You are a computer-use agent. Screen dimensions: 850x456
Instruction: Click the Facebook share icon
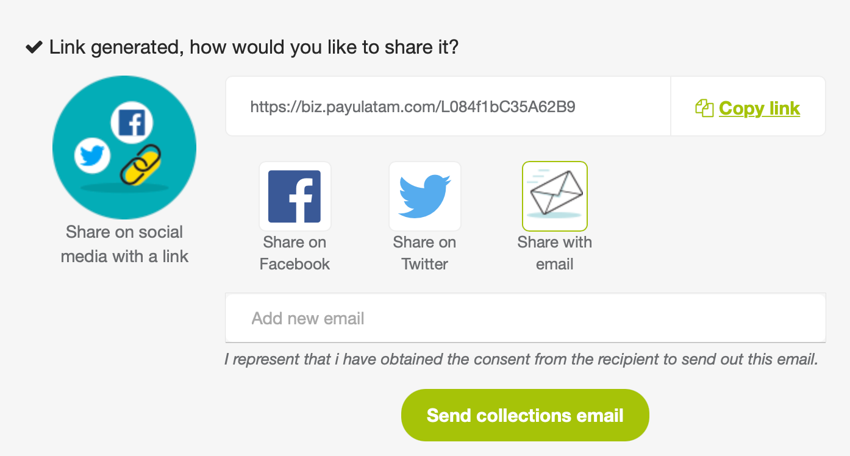(295, 196)
